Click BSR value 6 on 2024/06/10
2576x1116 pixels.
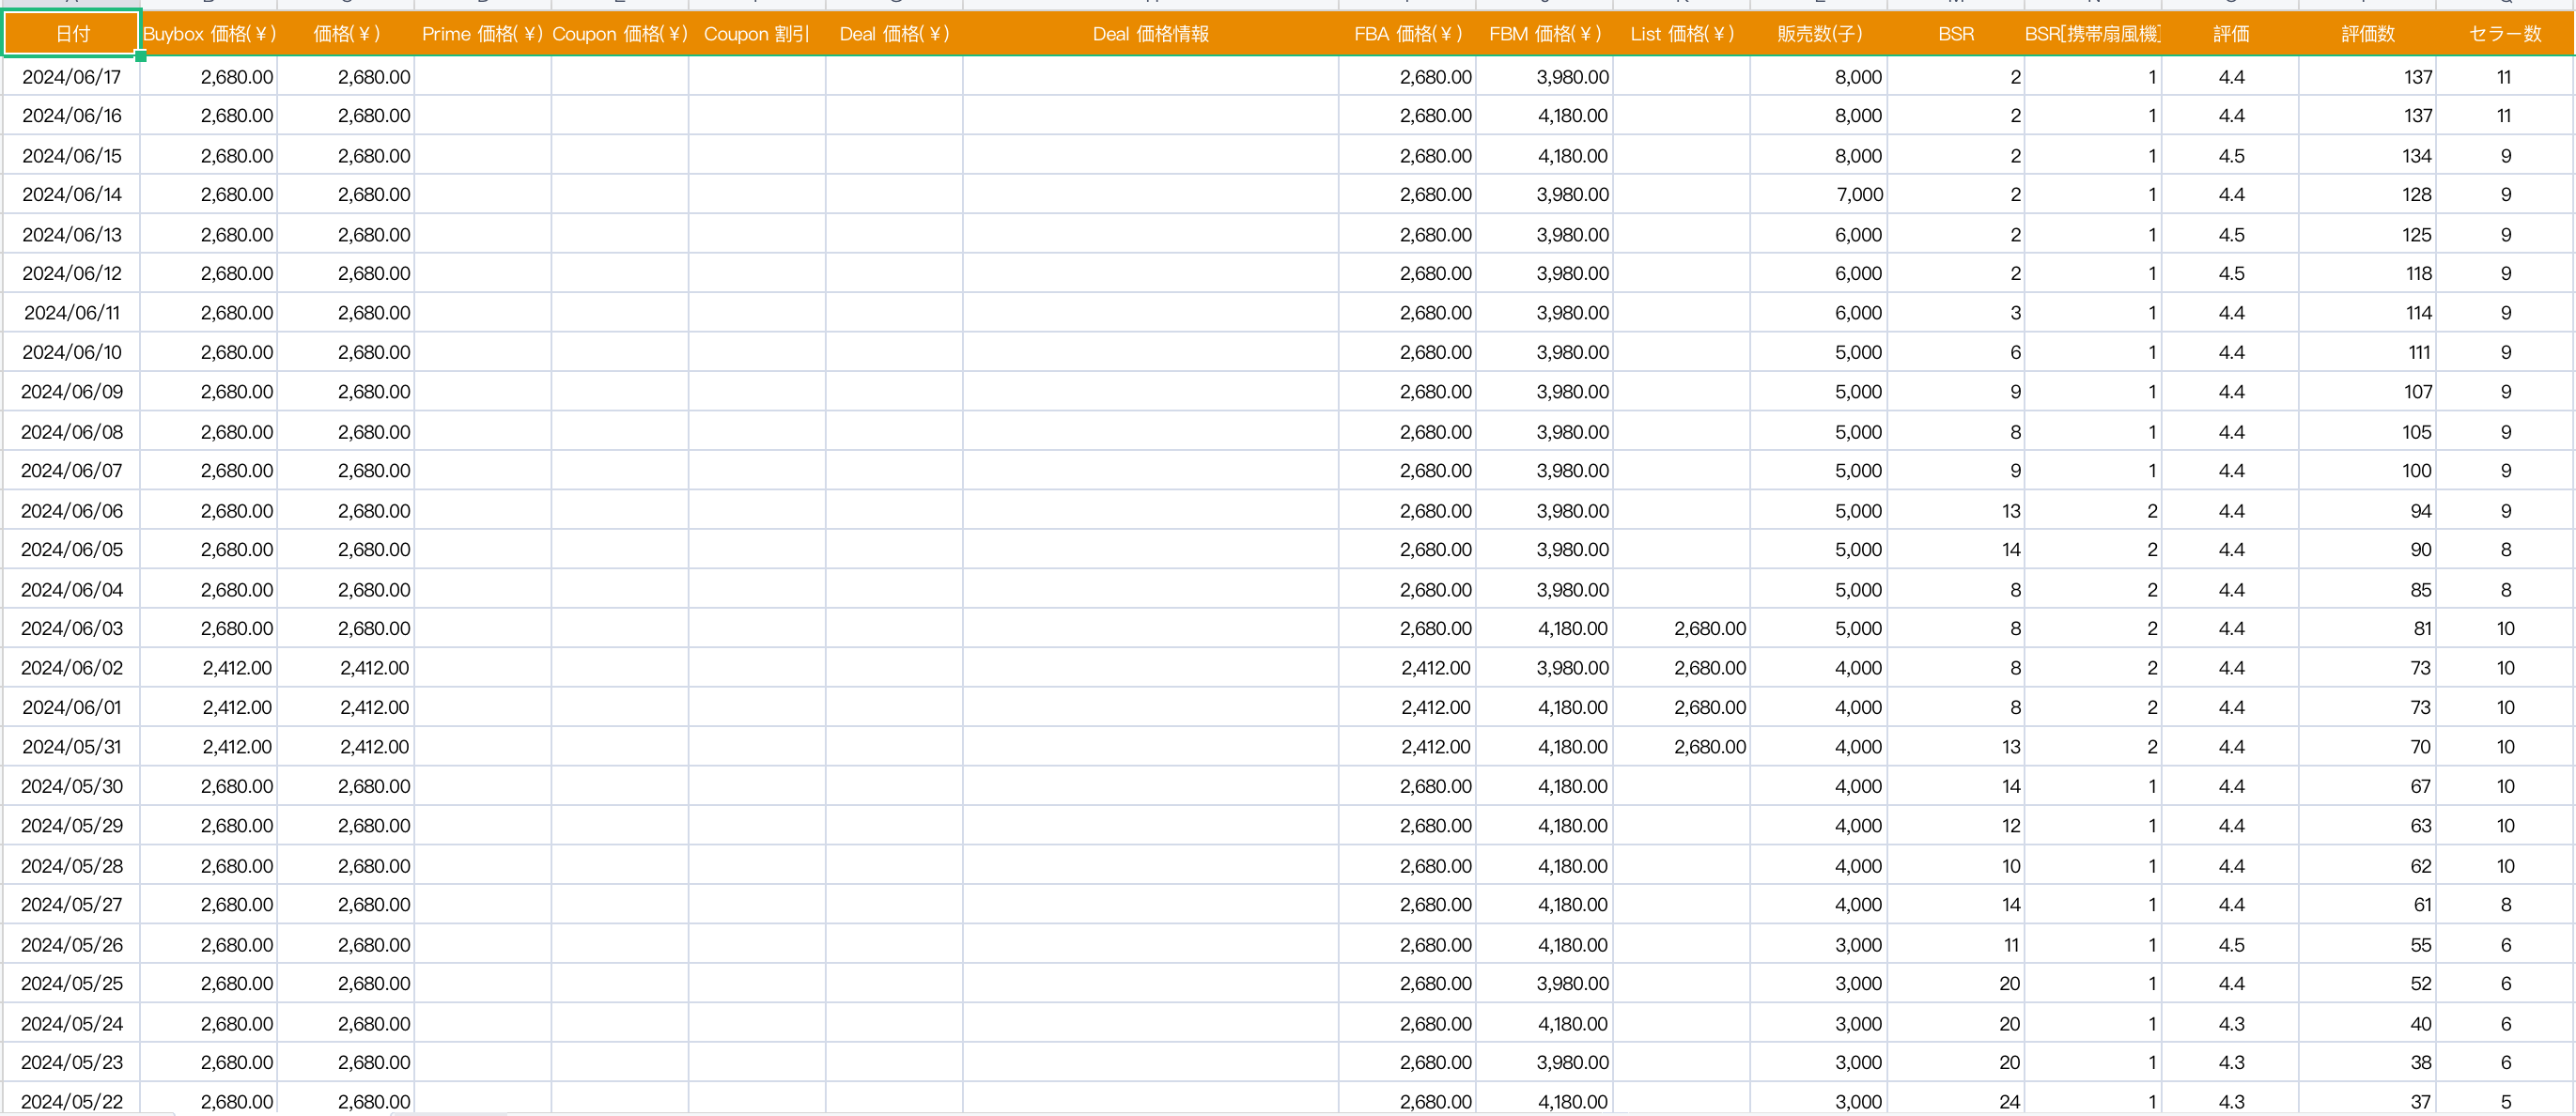[1955, 352]
